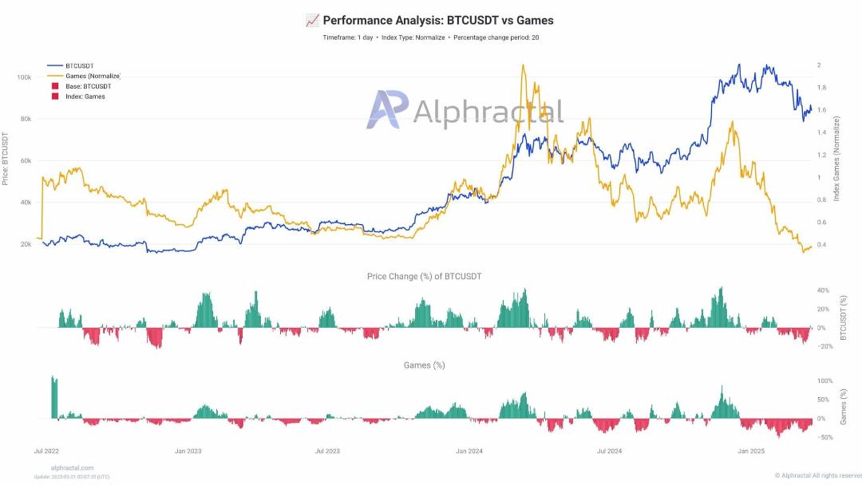
Task: Click the Alphractal wordmark watermark text
Action: point(488,112)
